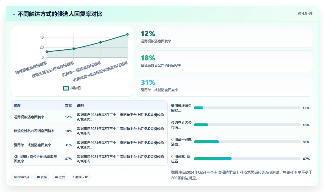Select the 31% stat card

point(225,86)
